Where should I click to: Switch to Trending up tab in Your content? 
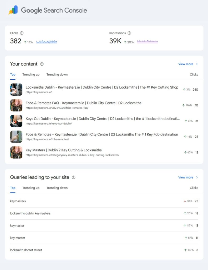(31, 75)
